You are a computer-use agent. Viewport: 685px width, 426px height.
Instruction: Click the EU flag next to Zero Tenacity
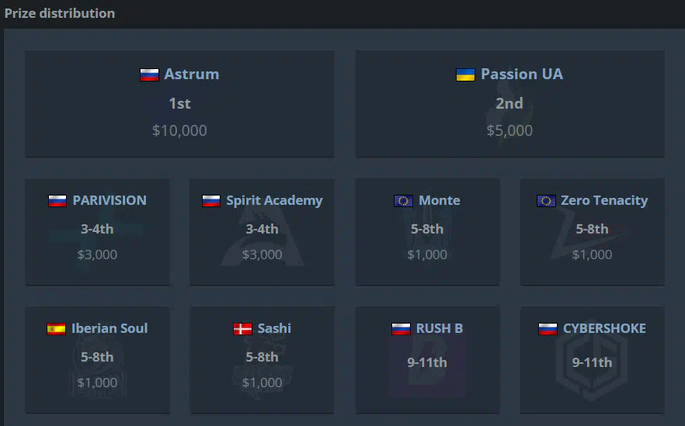(546, 201)
